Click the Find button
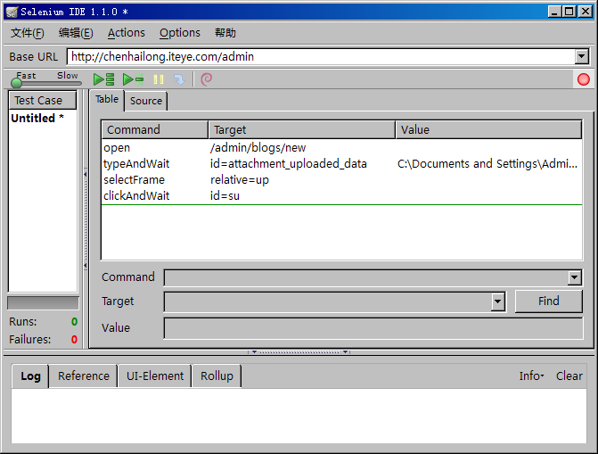 pyautogui.click(x=549, y=301)
